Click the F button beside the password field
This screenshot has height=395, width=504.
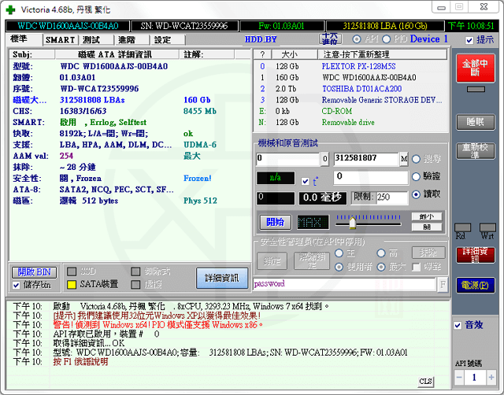[x=443, y=284]
